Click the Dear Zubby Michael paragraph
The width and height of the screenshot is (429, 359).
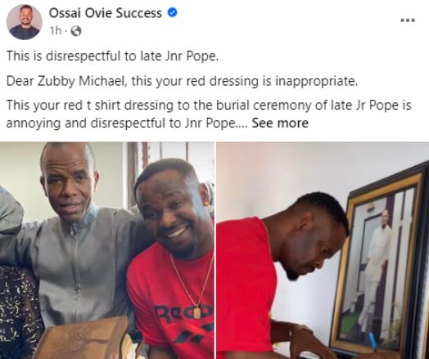coord(182,81)
